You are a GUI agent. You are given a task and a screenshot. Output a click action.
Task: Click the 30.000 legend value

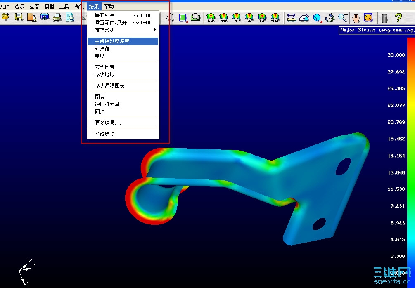point(396,55)
